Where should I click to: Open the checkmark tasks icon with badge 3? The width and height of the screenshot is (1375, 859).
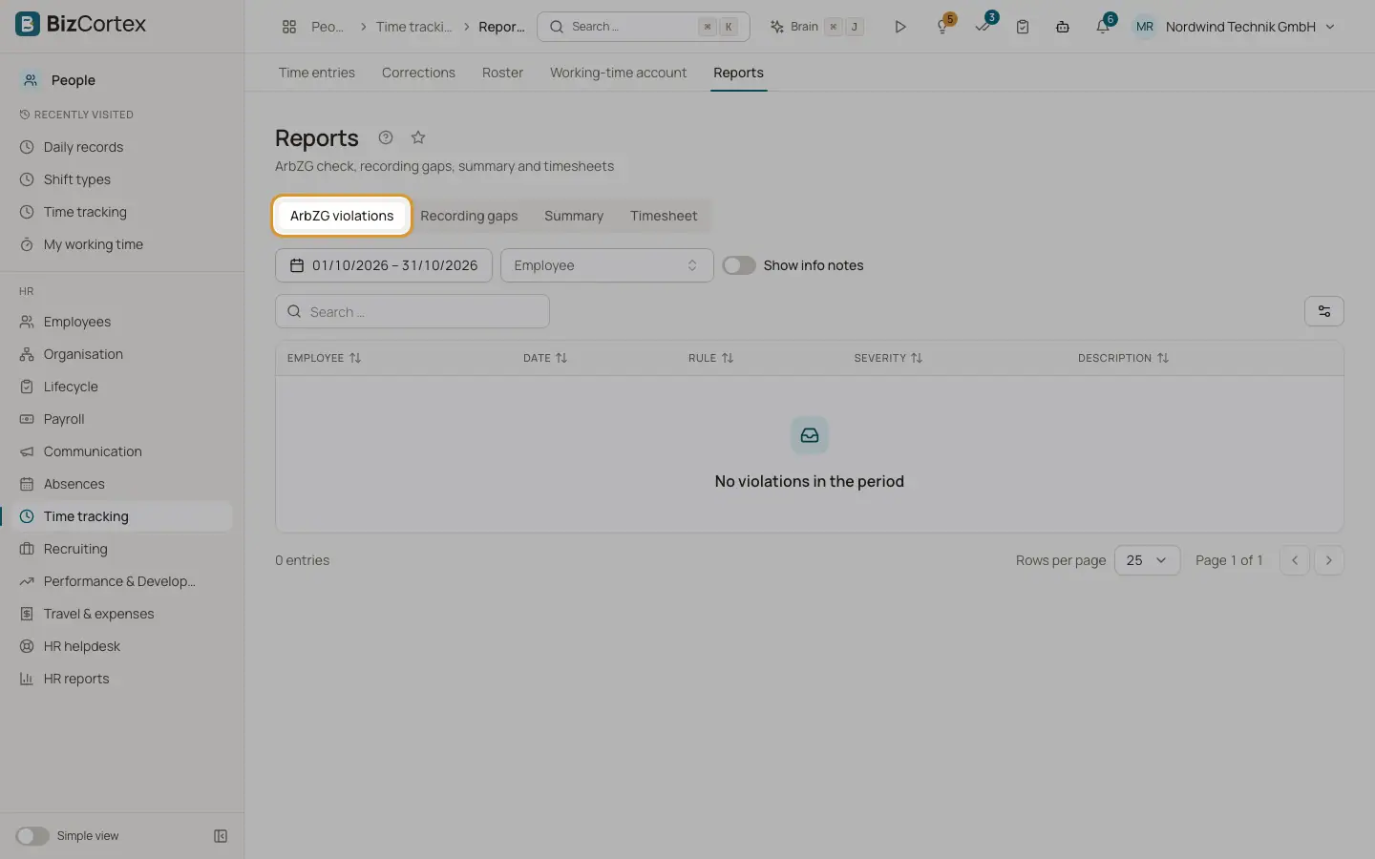[x=984, y=27]
